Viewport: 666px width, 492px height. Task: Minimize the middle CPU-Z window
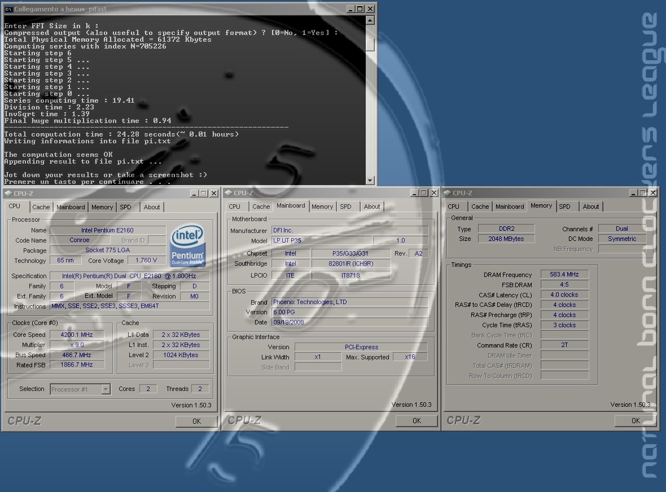(x=414, y=193)
